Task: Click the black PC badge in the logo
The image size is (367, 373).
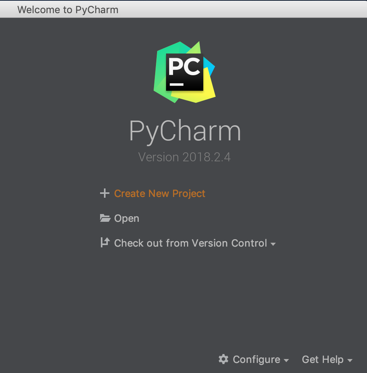Action: coord(184,72)
